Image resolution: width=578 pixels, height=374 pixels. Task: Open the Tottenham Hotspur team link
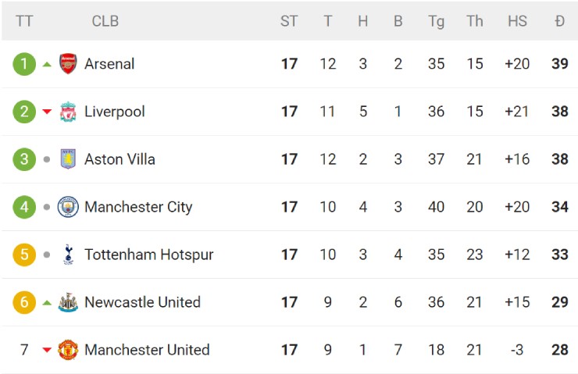(148, 255)
